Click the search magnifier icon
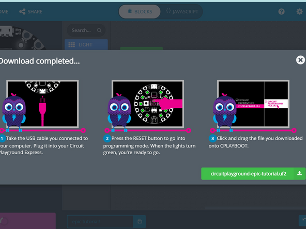 pyautogui.click(x=99, y=30)
